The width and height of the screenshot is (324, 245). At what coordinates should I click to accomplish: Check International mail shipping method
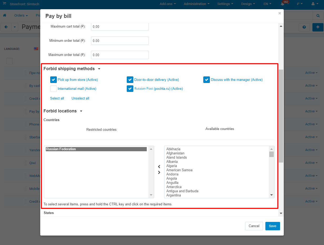[x=53, y=88]
